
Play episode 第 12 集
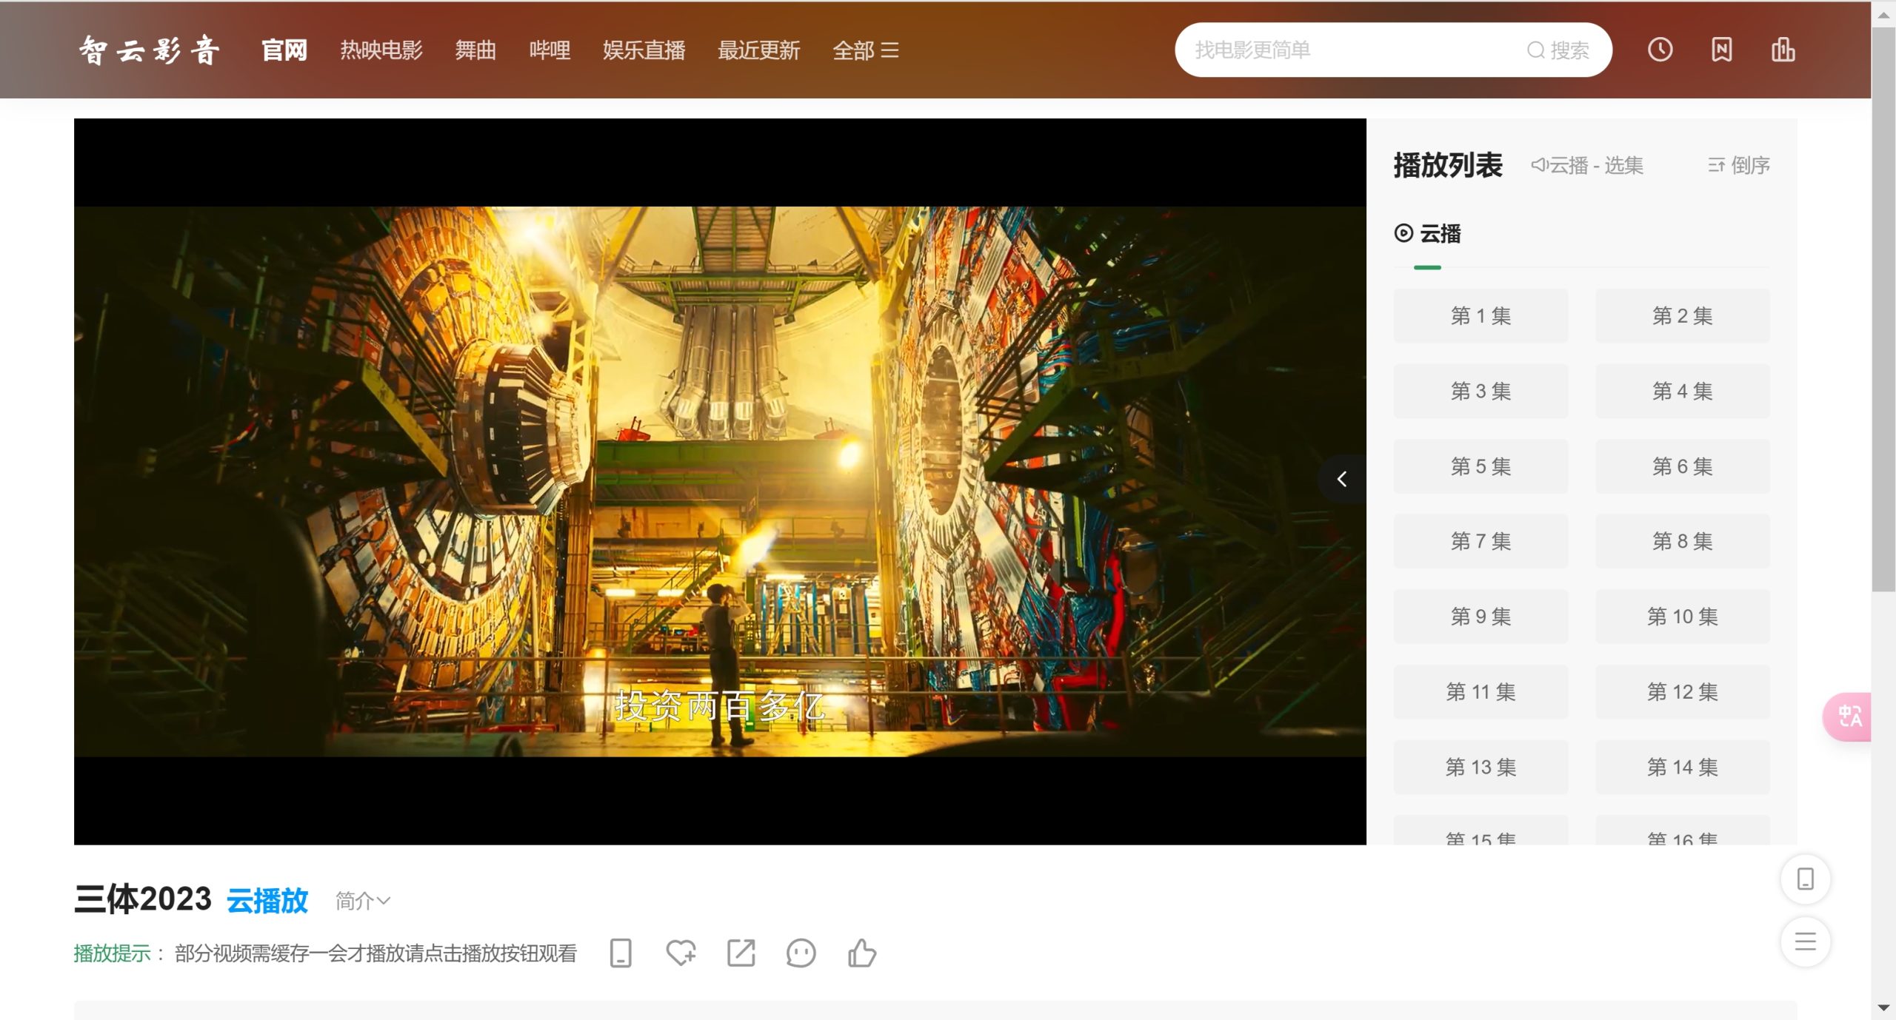[1682, 692]
